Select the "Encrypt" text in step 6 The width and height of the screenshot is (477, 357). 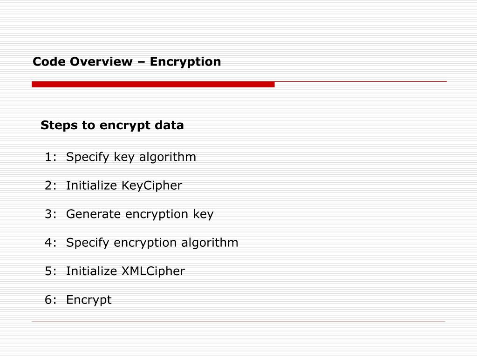[x=89, y=300]
